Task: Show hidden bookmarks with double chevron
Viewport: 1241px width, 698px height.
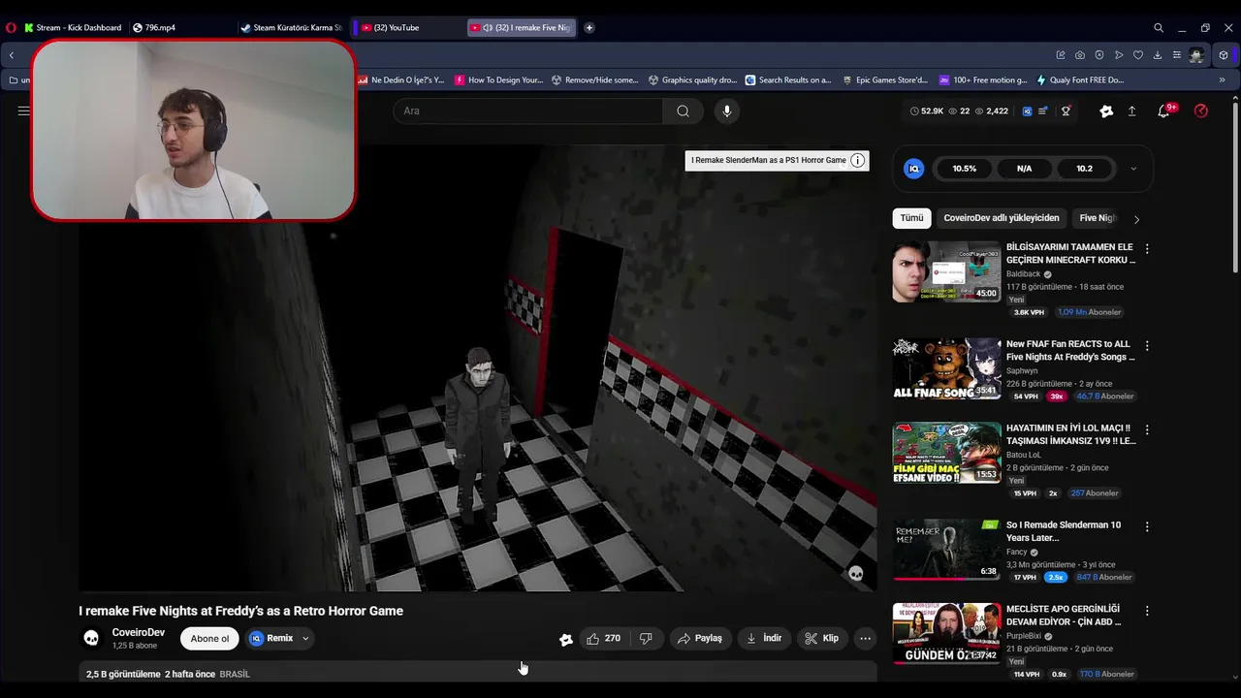Action: [x=1222, y=80]
